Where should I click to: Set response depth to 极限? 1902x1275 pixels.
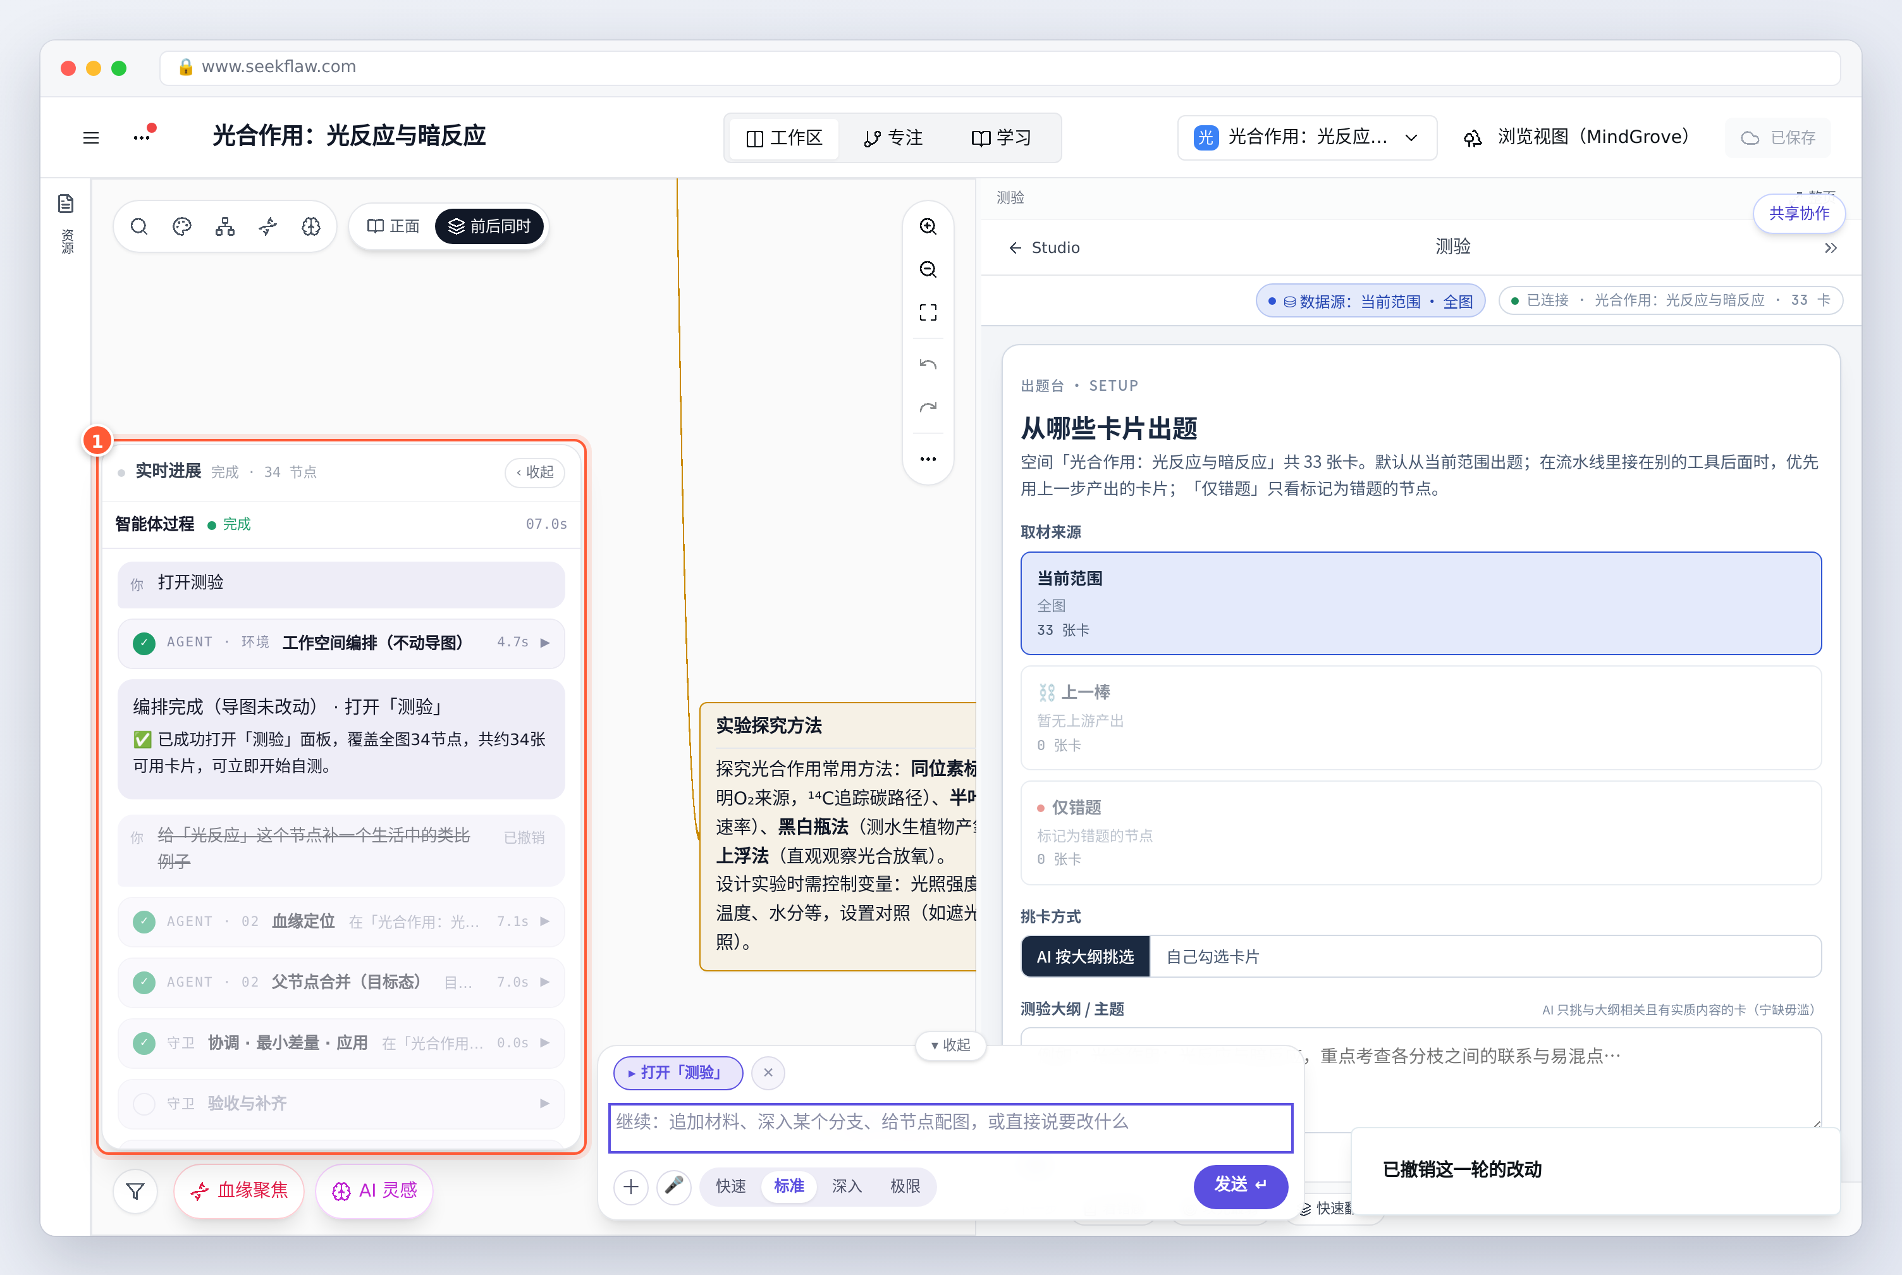(905, 1186)
